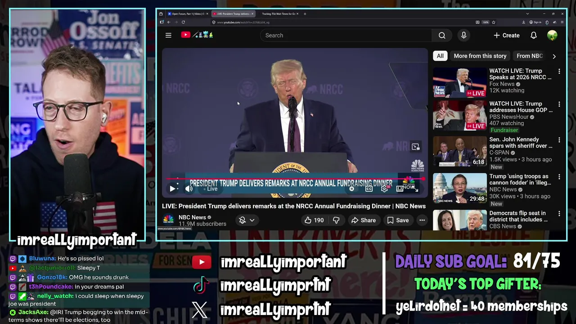The height and width of the screenshot is (324, 576).
Task: Open miniplayer icon on the video
Action: [x=415, y=147]
